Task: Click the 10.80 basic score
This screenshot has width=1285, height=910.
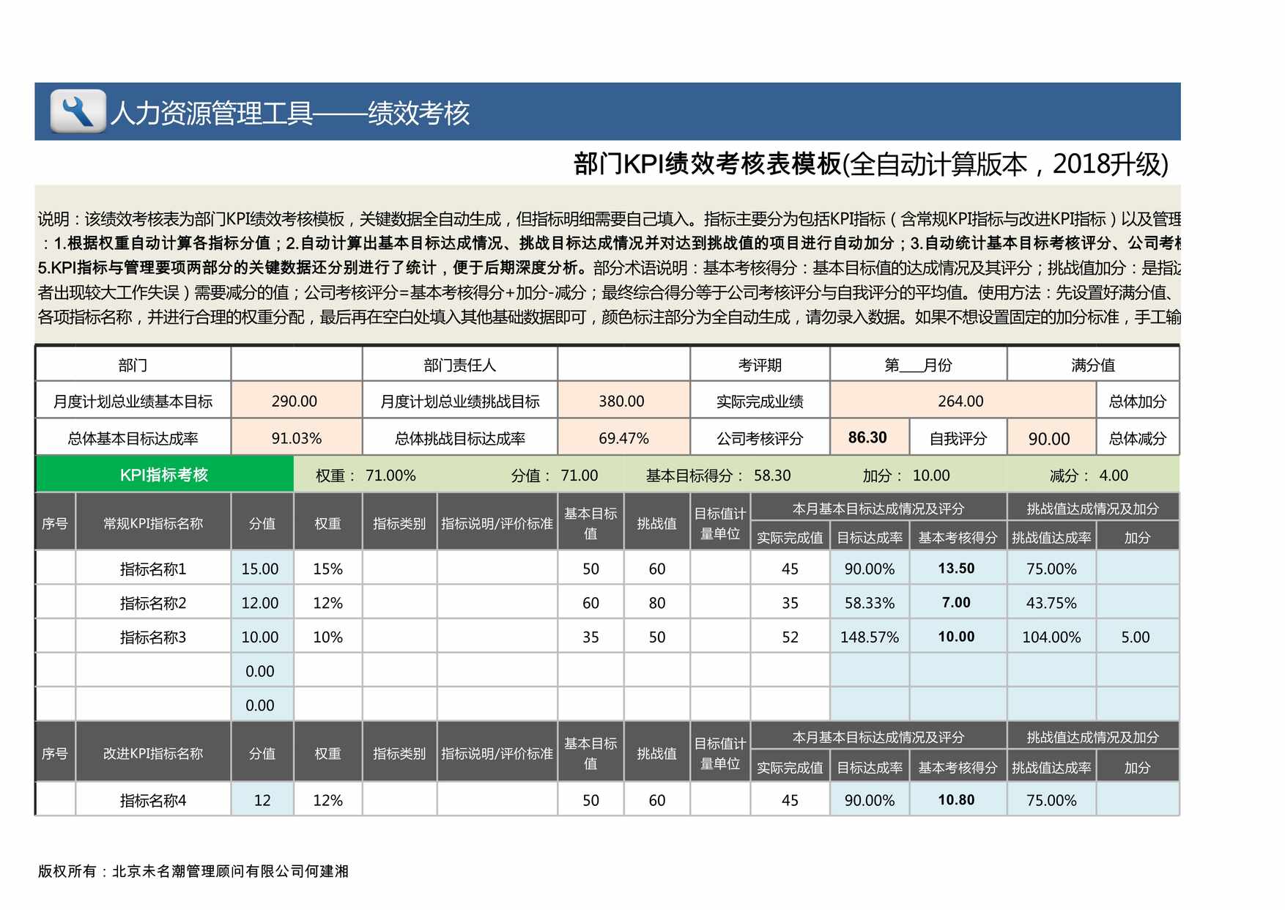Action: pos(957,800)
